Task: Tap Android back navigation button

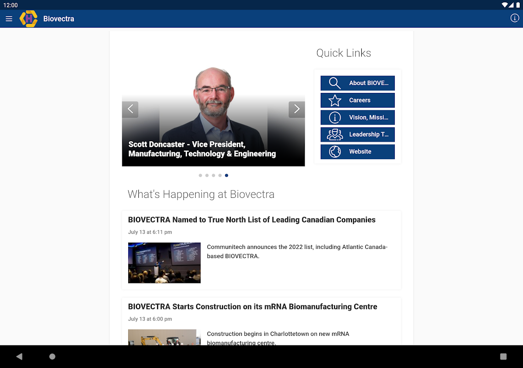Action: (x=19, y=356)
